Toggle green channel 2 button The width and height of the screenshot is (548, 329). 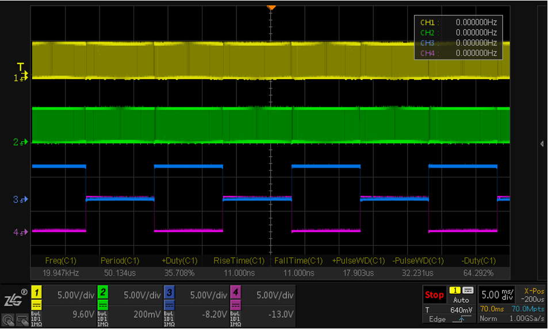(103, 293)
